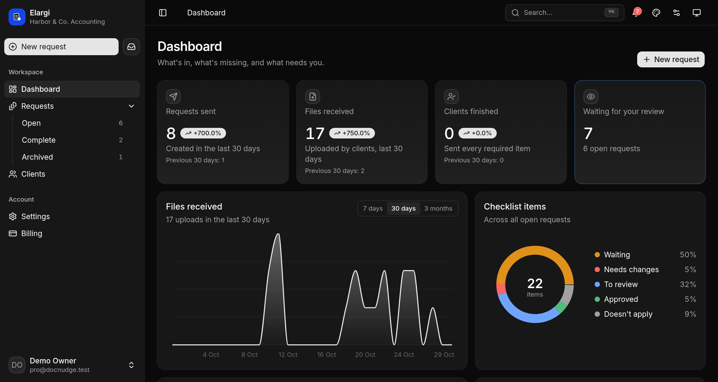
Task: Click the +750.0% trend badge
Action: pyautogui.click(x=352, y=133)
